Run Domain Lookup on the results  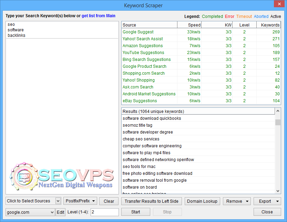pos(202,201)
